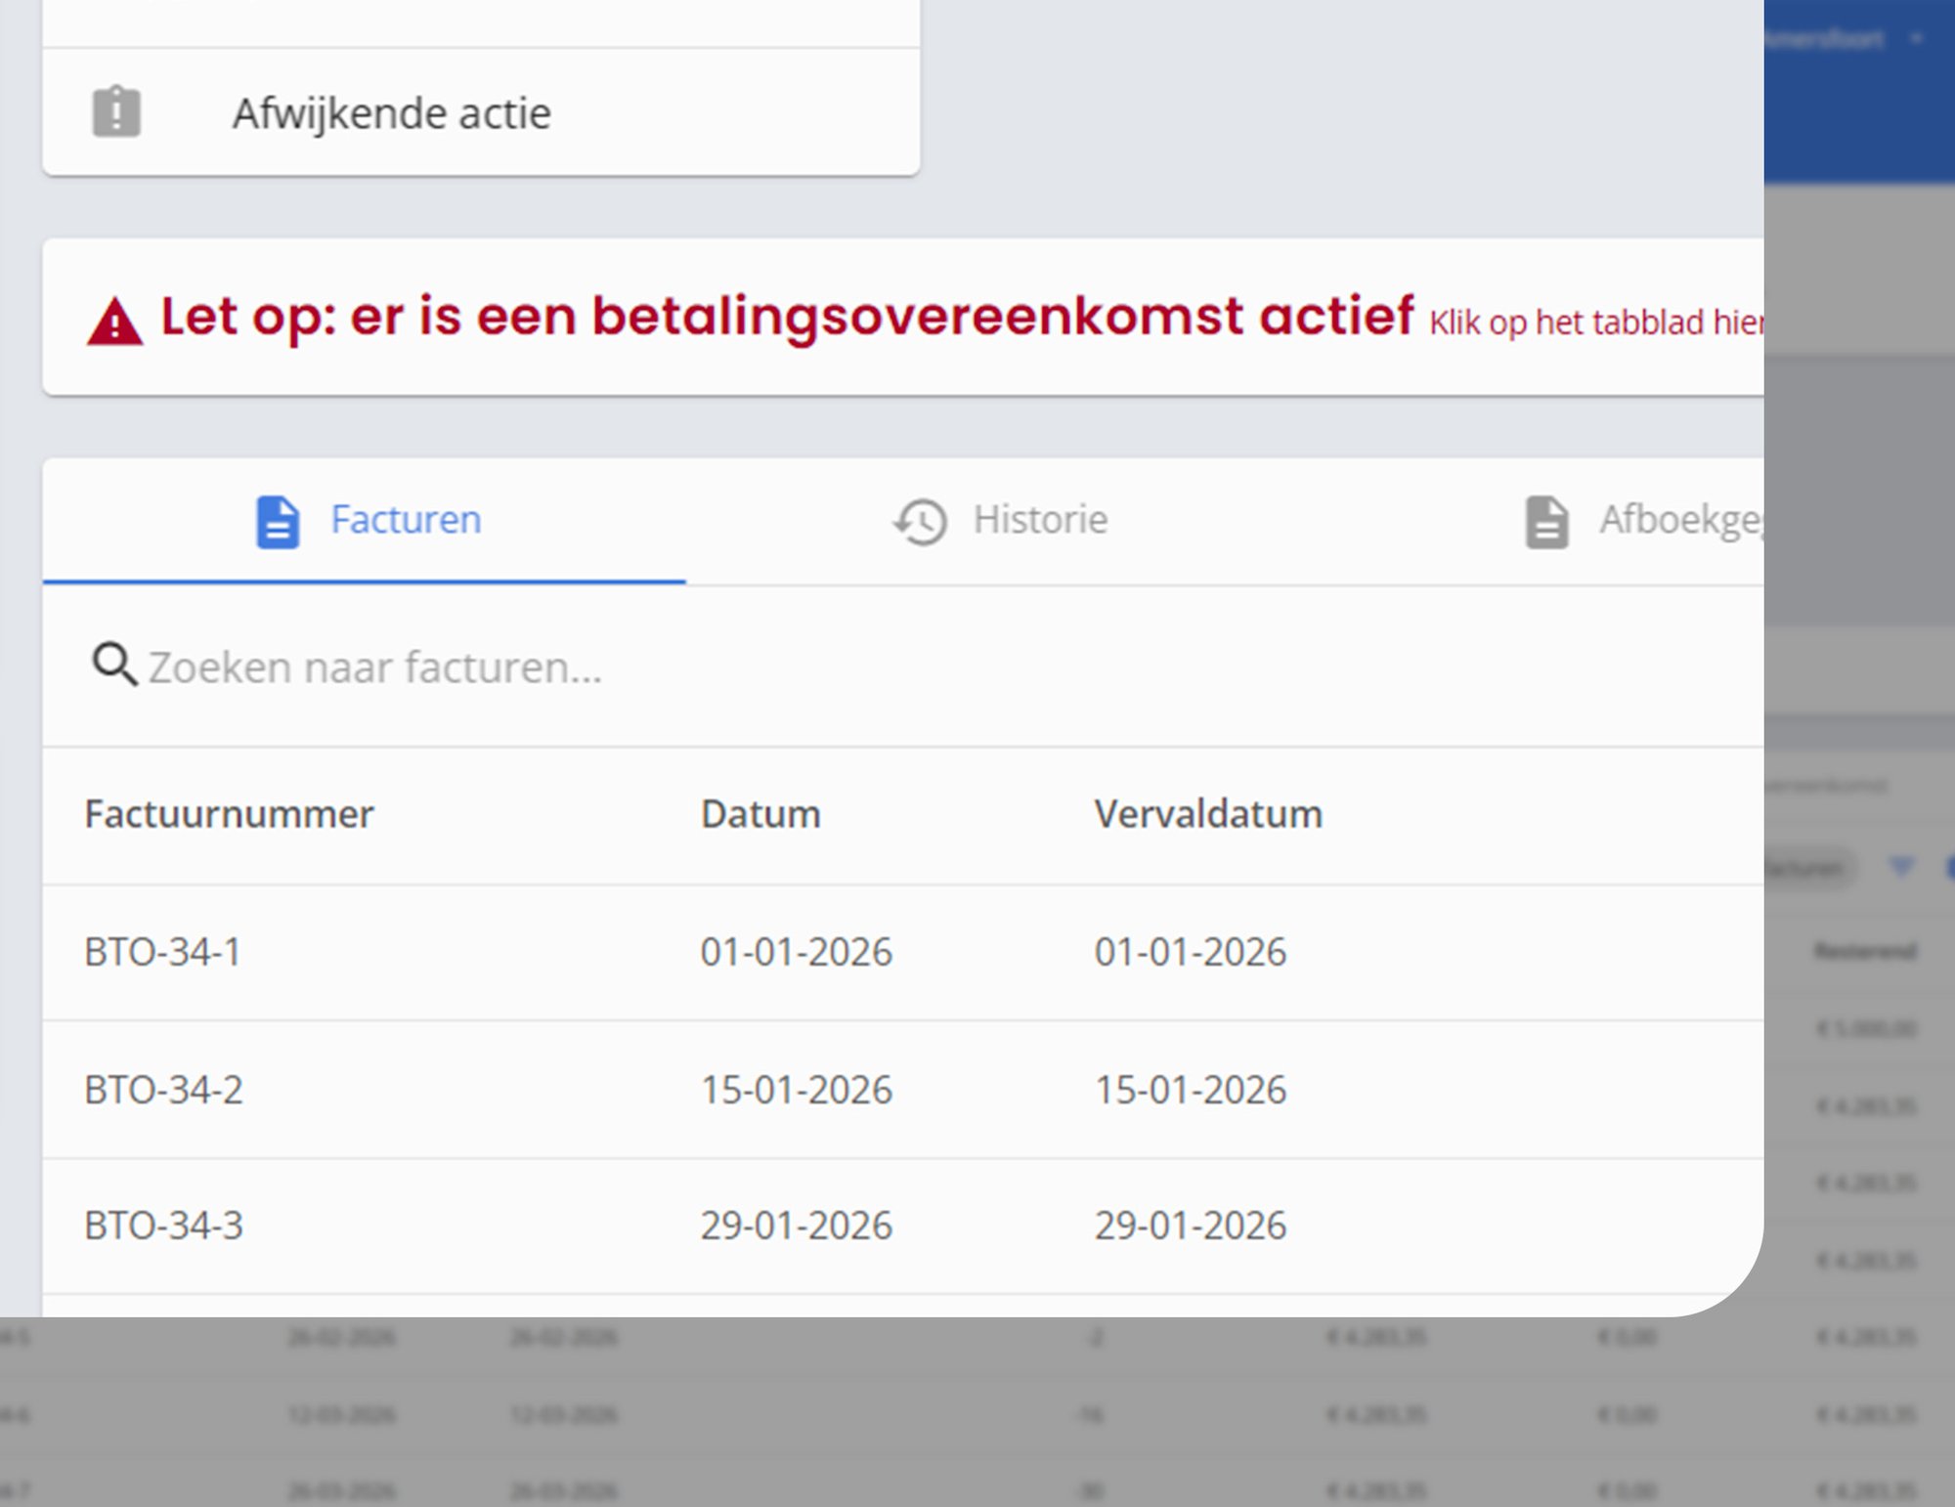The image size is (1955, 1507).
Task: Open the partially visible Afboekgegevens tab
Action: tap(1677, 520)
